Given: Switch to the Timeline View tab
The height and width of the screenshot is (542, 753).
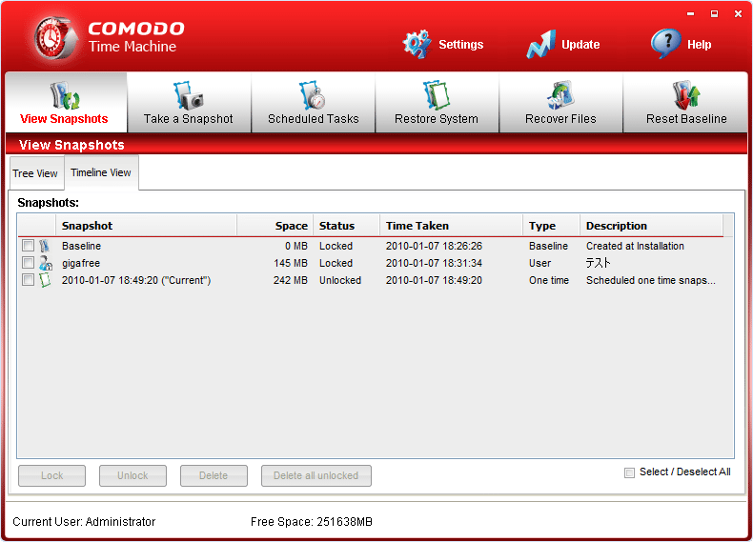Looking at the screenshot, I should [x=101, y=172].
